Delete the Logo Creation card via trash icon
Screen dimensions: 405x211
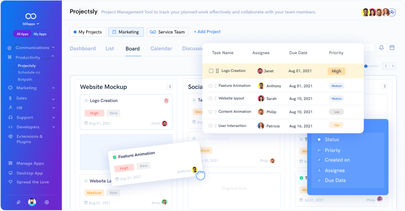pos(166,101)
